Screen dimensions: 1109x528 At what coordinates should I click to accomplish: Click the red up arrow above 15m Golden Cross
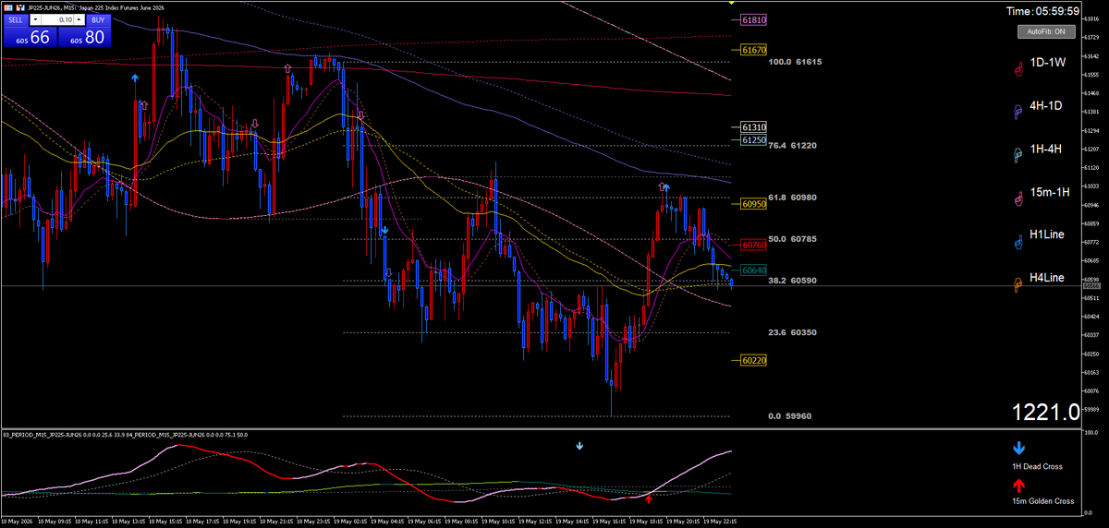click(x=1018, y=484)
